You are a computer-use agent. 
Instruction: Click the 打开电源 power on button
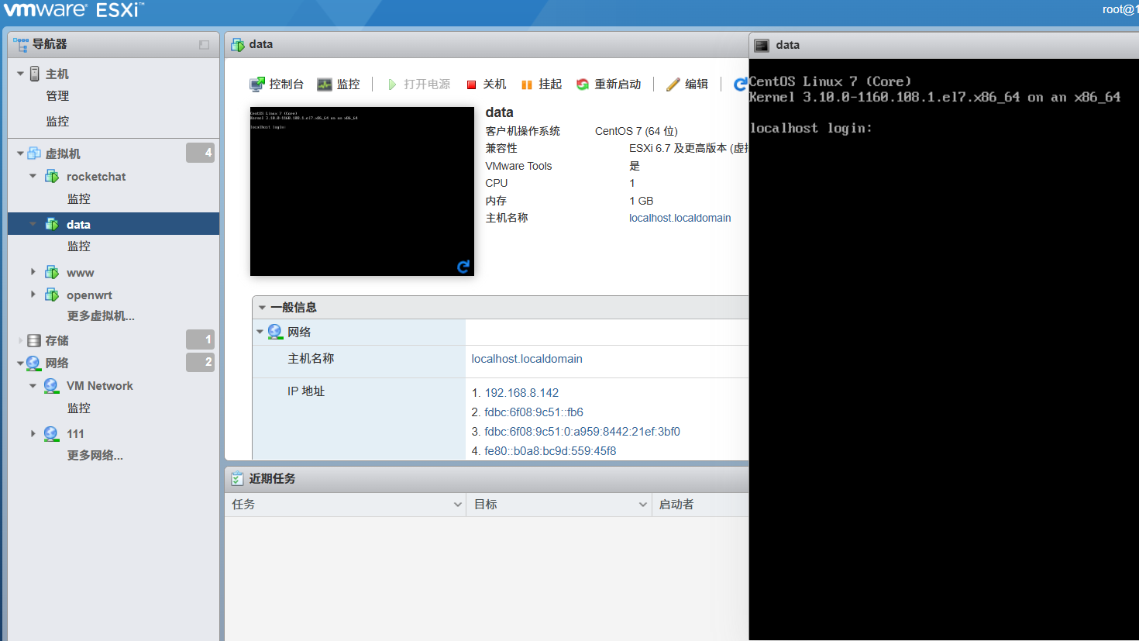[418, 84]
